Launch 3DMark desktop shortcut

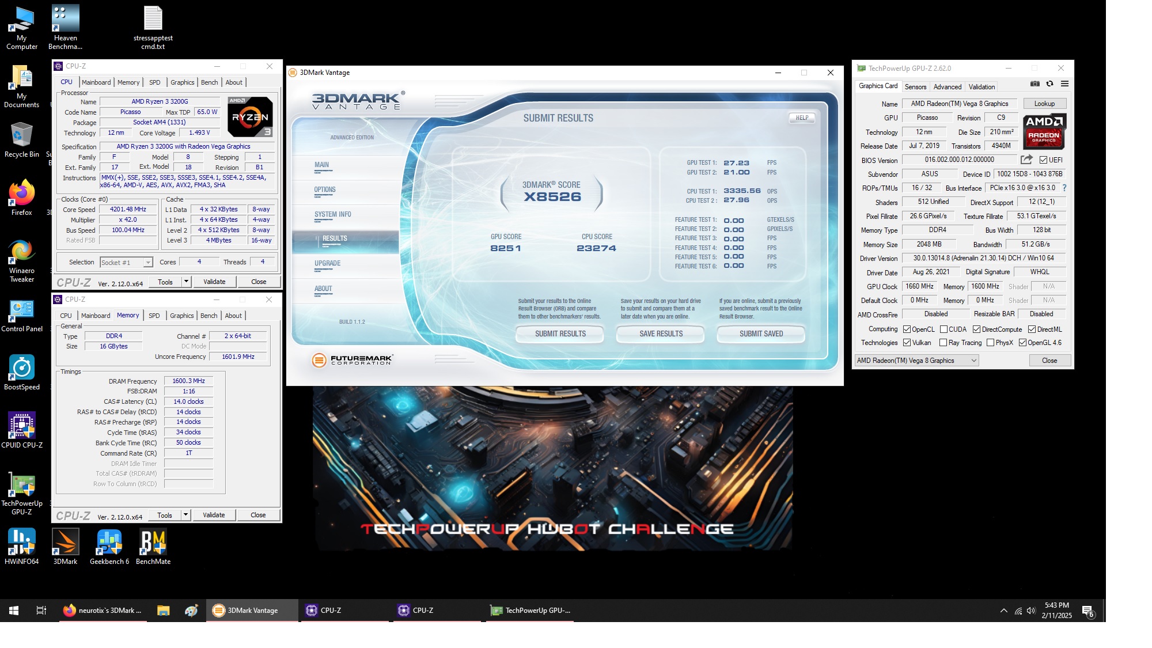pos(65,547)
